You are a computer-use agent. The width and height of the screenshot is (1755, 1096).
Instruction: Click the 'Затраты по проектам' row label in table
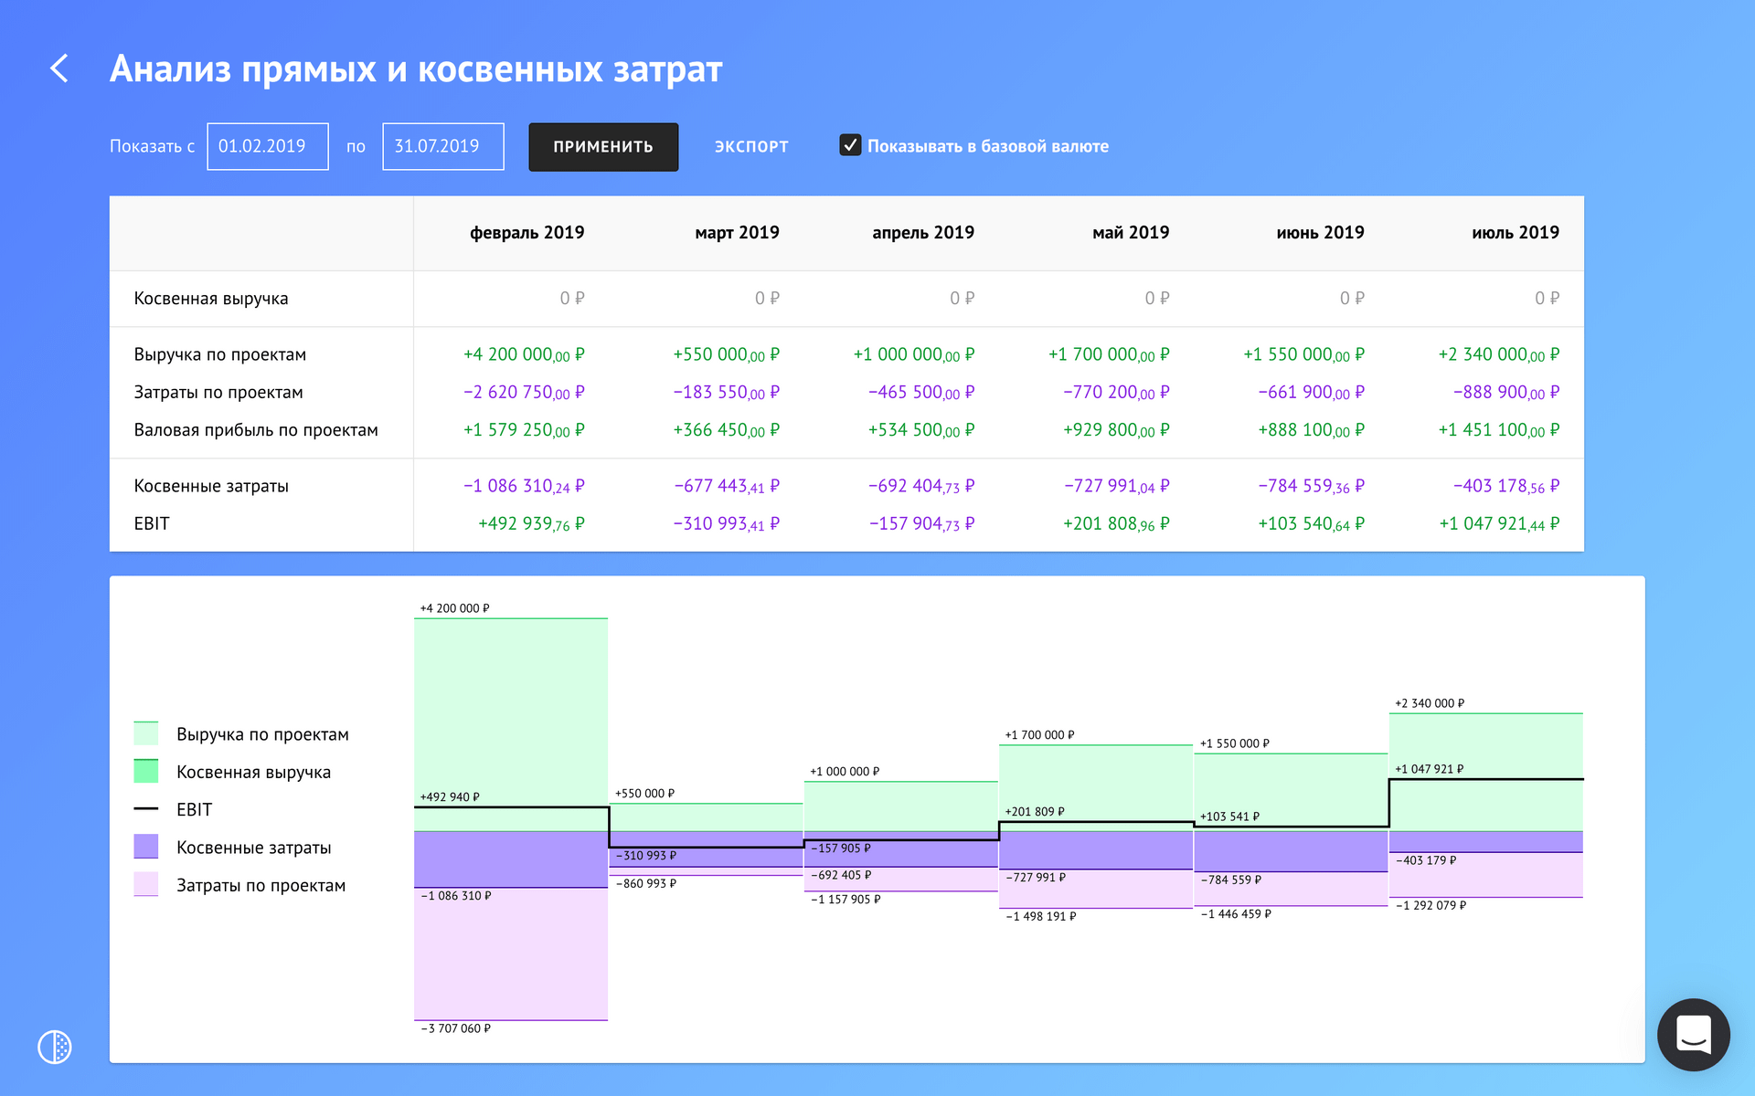[x=218, y=392]
